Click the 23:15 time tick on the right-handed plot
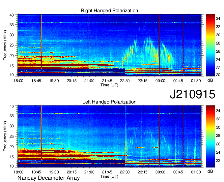Viewport: 224px width, 182px height. tap(142, 81)
